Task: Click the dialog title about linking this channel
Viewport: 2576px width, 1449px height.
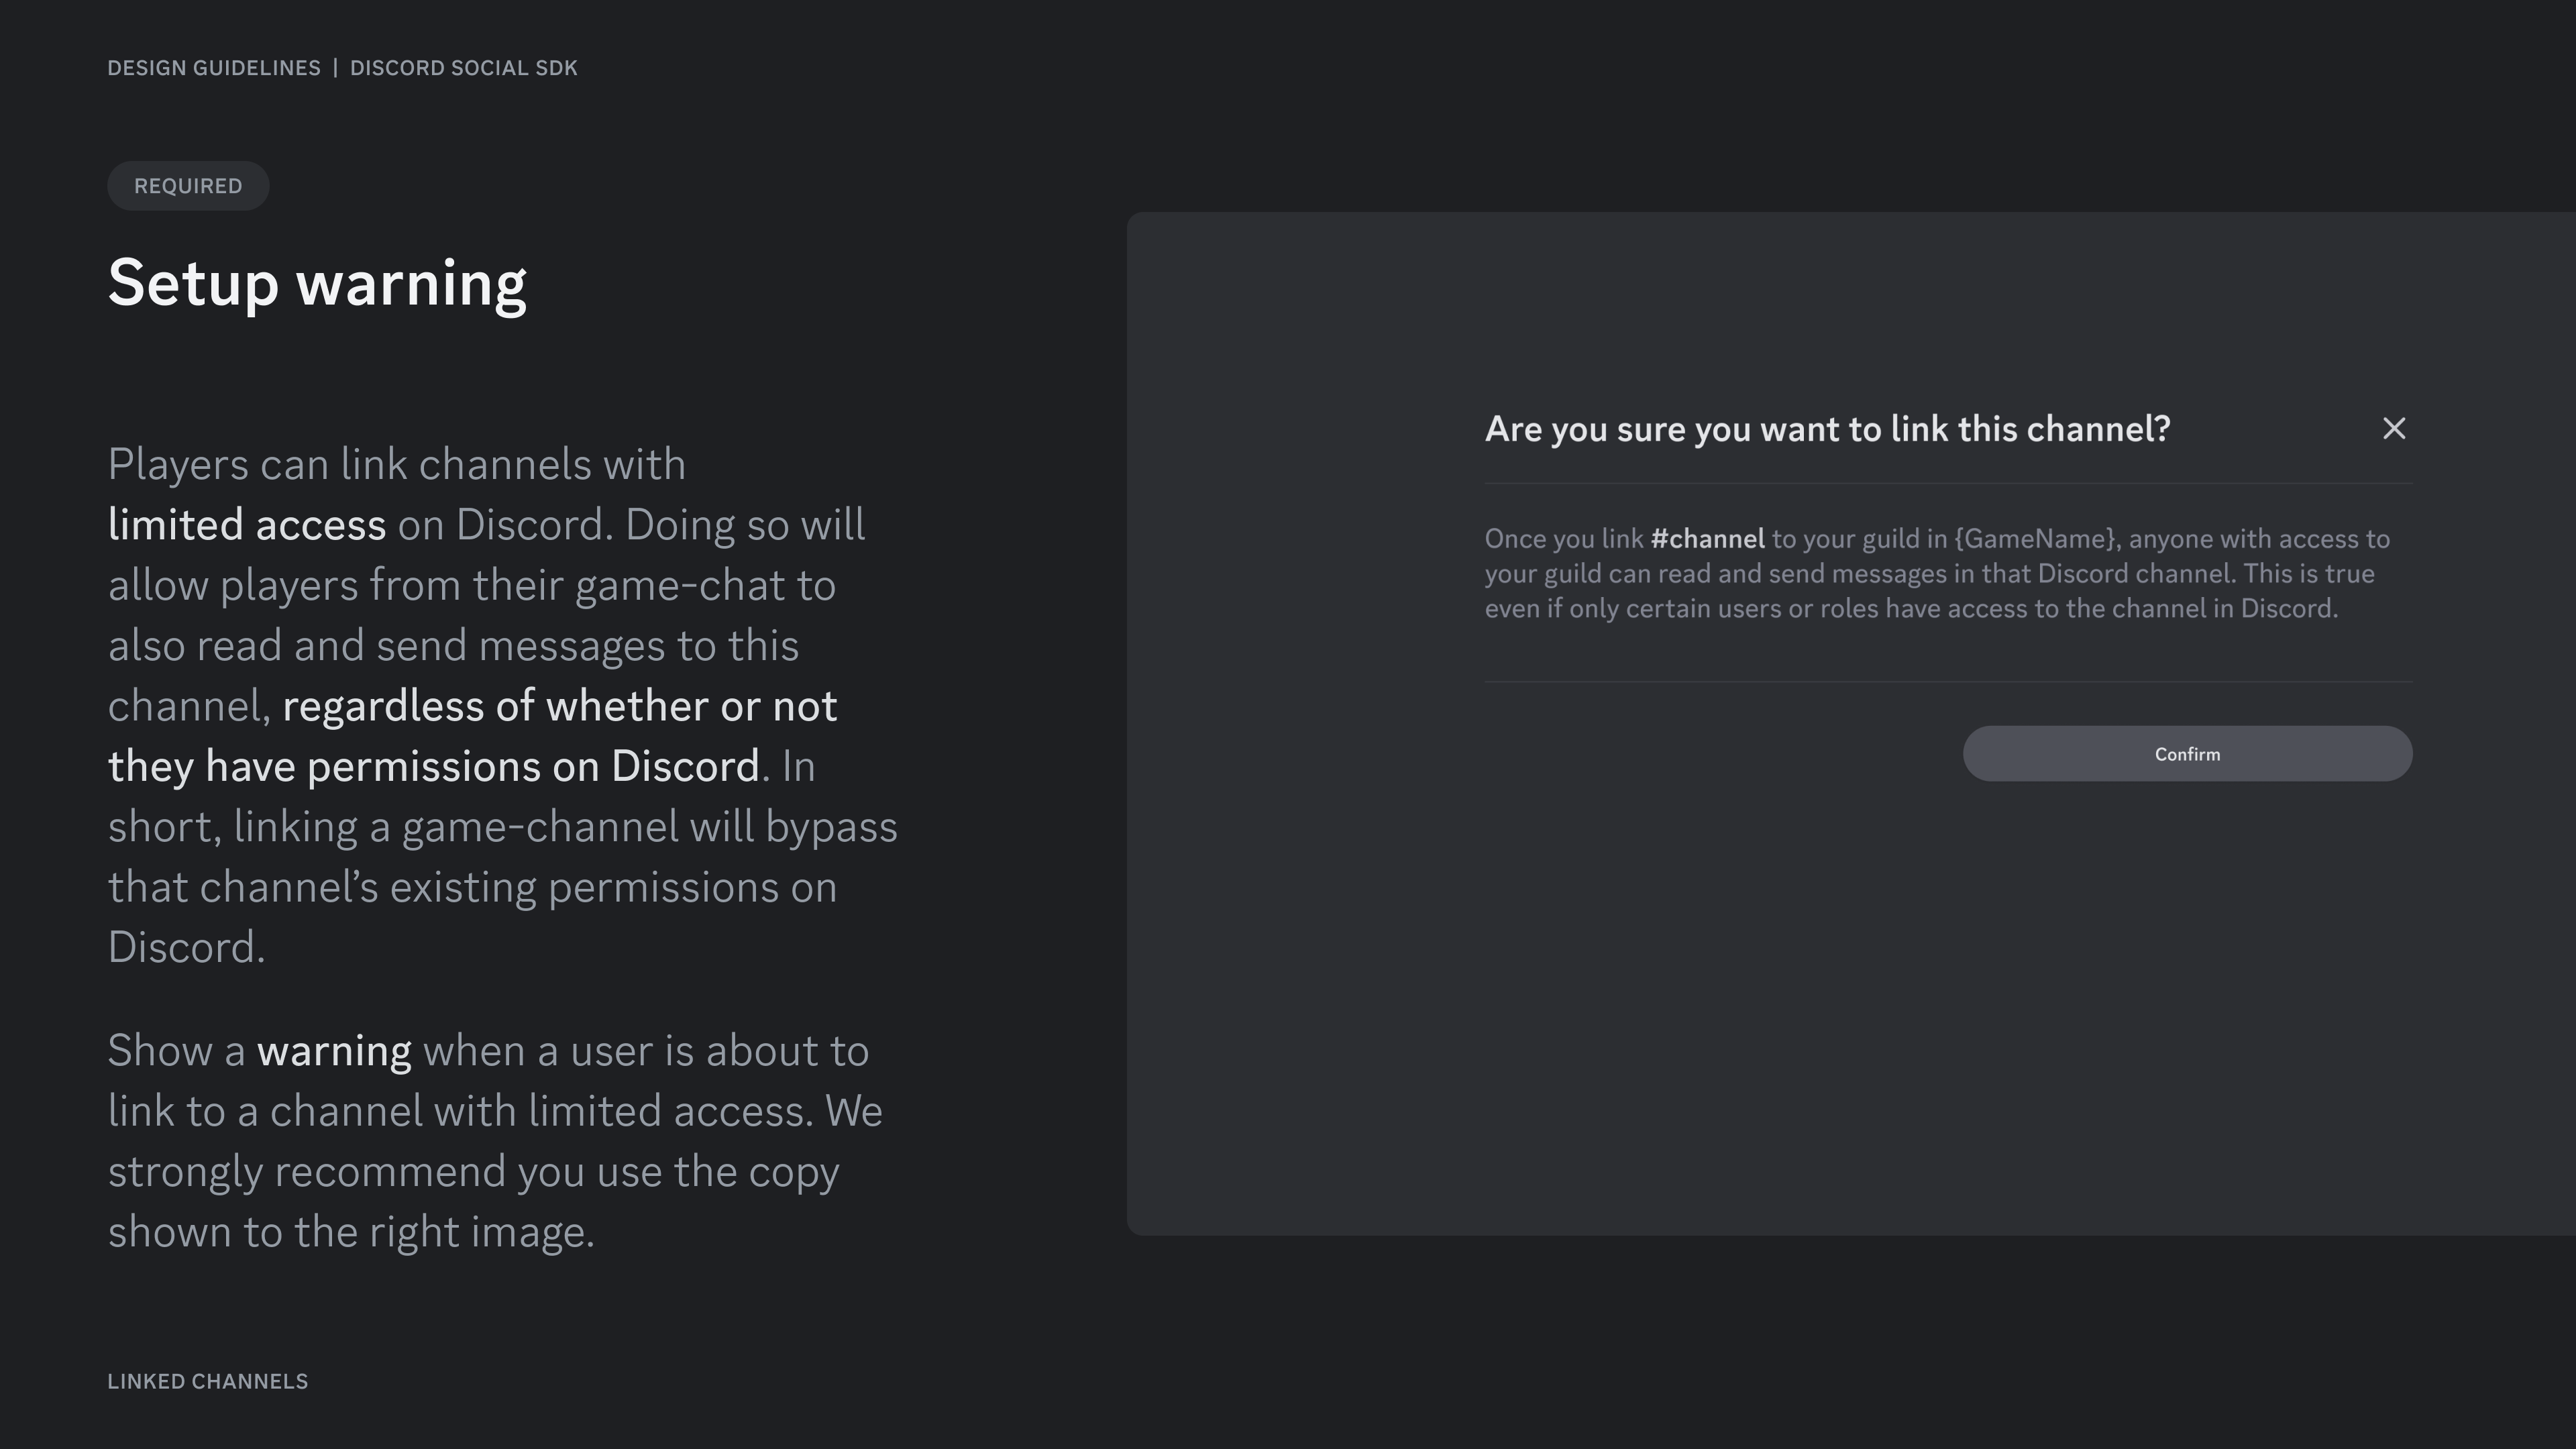Action: coord(1827,429)
